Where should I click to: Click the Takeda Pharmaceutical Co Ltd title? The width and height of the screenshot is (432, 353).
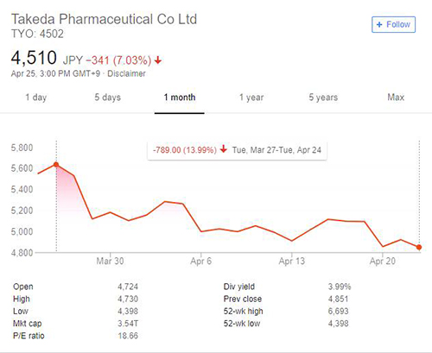point(104,19)
